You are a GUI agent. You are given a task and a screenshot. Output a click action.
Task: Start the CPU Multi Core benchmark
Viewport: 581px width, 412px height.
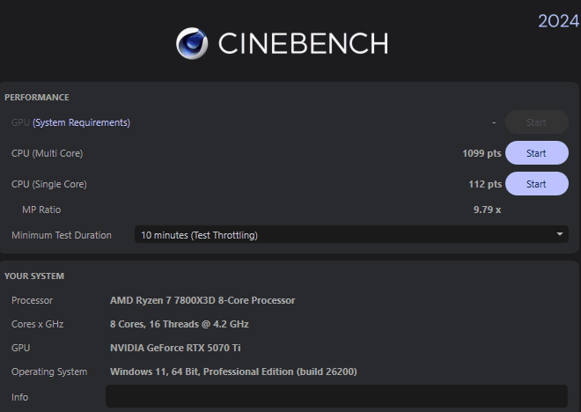(536, 153)
